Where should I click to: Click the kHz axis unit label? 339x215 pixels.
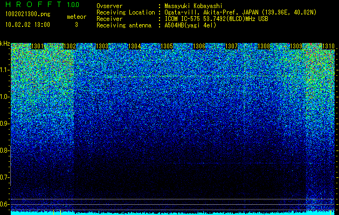click(5, 44)
